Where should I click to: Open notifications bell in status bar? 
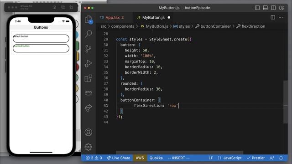(x=281, y=158)
